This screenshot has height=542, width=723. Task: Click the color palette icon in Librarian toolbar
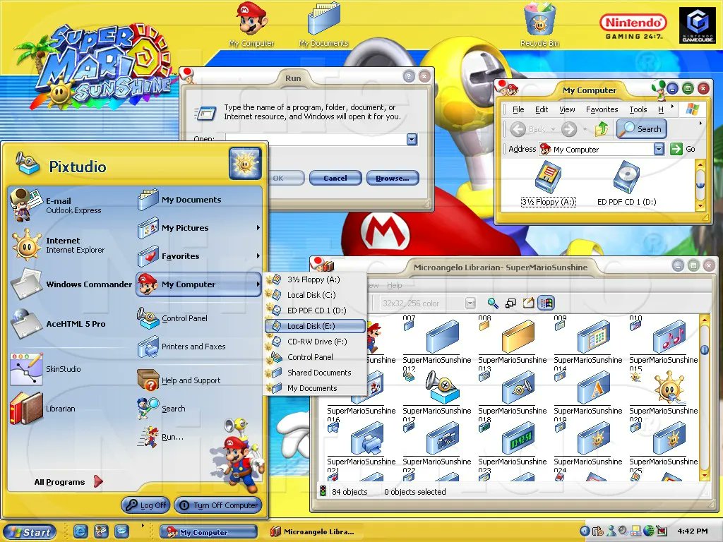[x=546, y=303]
